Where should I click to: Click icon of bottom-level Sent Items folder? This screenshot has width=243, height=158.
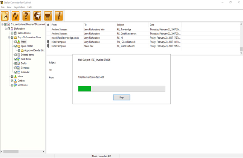pos(15,85)
